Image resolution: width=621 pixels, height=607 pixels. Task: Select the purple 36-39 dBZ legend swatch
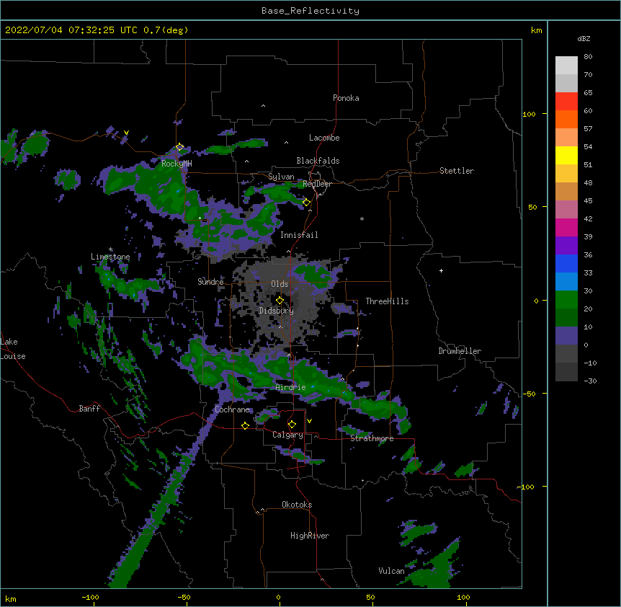pyautogui.click(x=566, y=245)
